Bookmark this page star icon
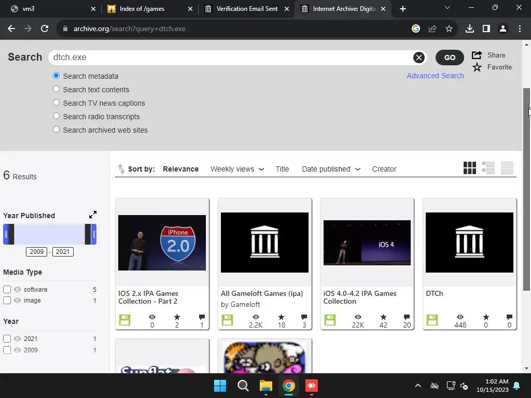531x398 pixels. tap(449, 29)
